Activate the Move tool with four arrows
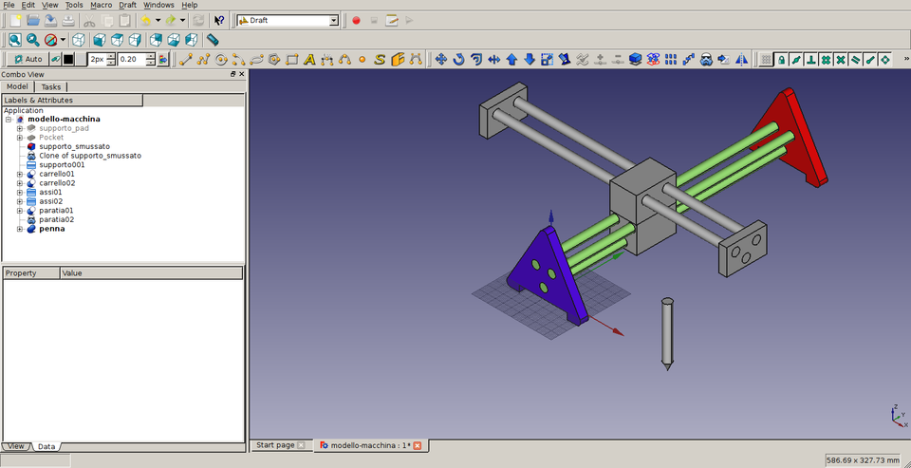Image resolution: width=911 pixels, height=468 pixels. pos(441,59)
